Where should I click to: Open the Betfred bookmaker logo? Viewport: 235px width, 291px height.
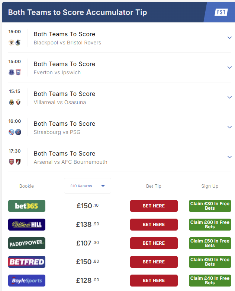(27, 262)
